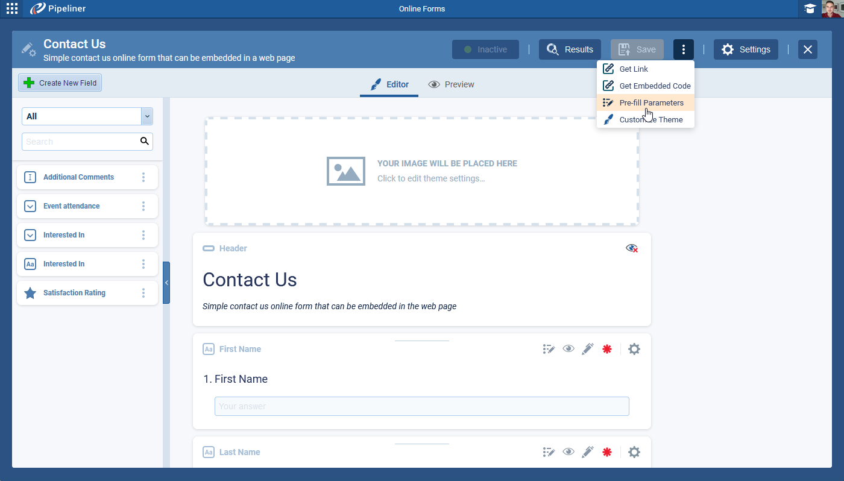Viewport: 844px width, 481px height.
Task: Open the three-dot more options button
Action: 683,49
